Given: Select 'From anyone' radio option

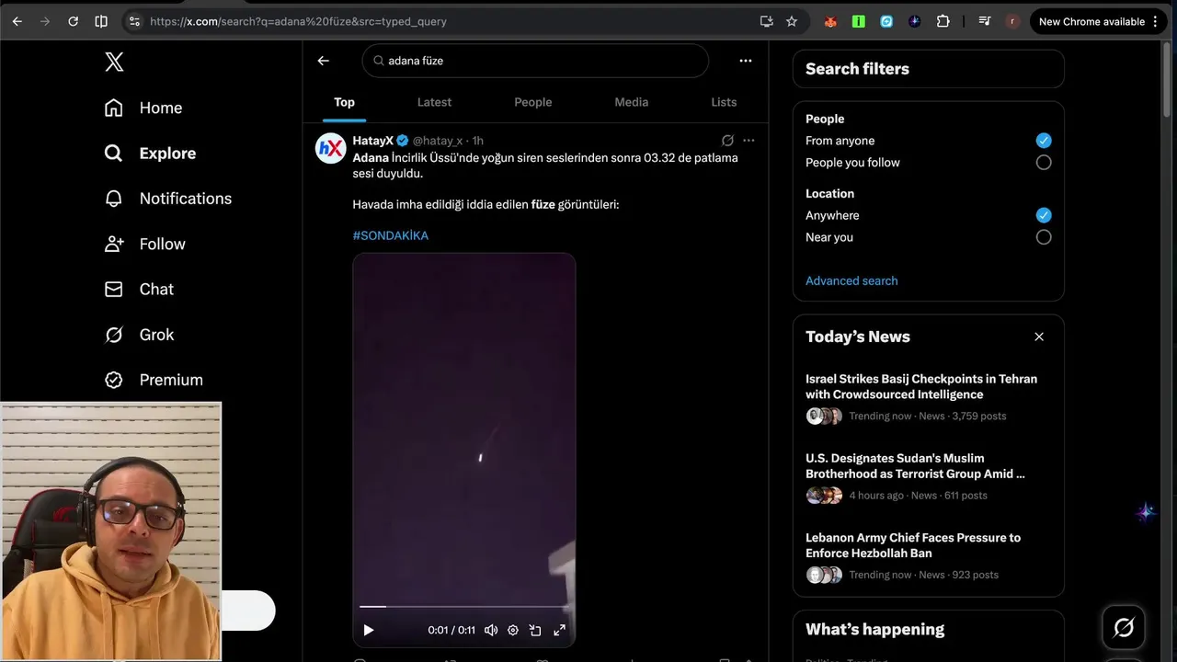Looking at the screenshot, I should [1043, 141].
